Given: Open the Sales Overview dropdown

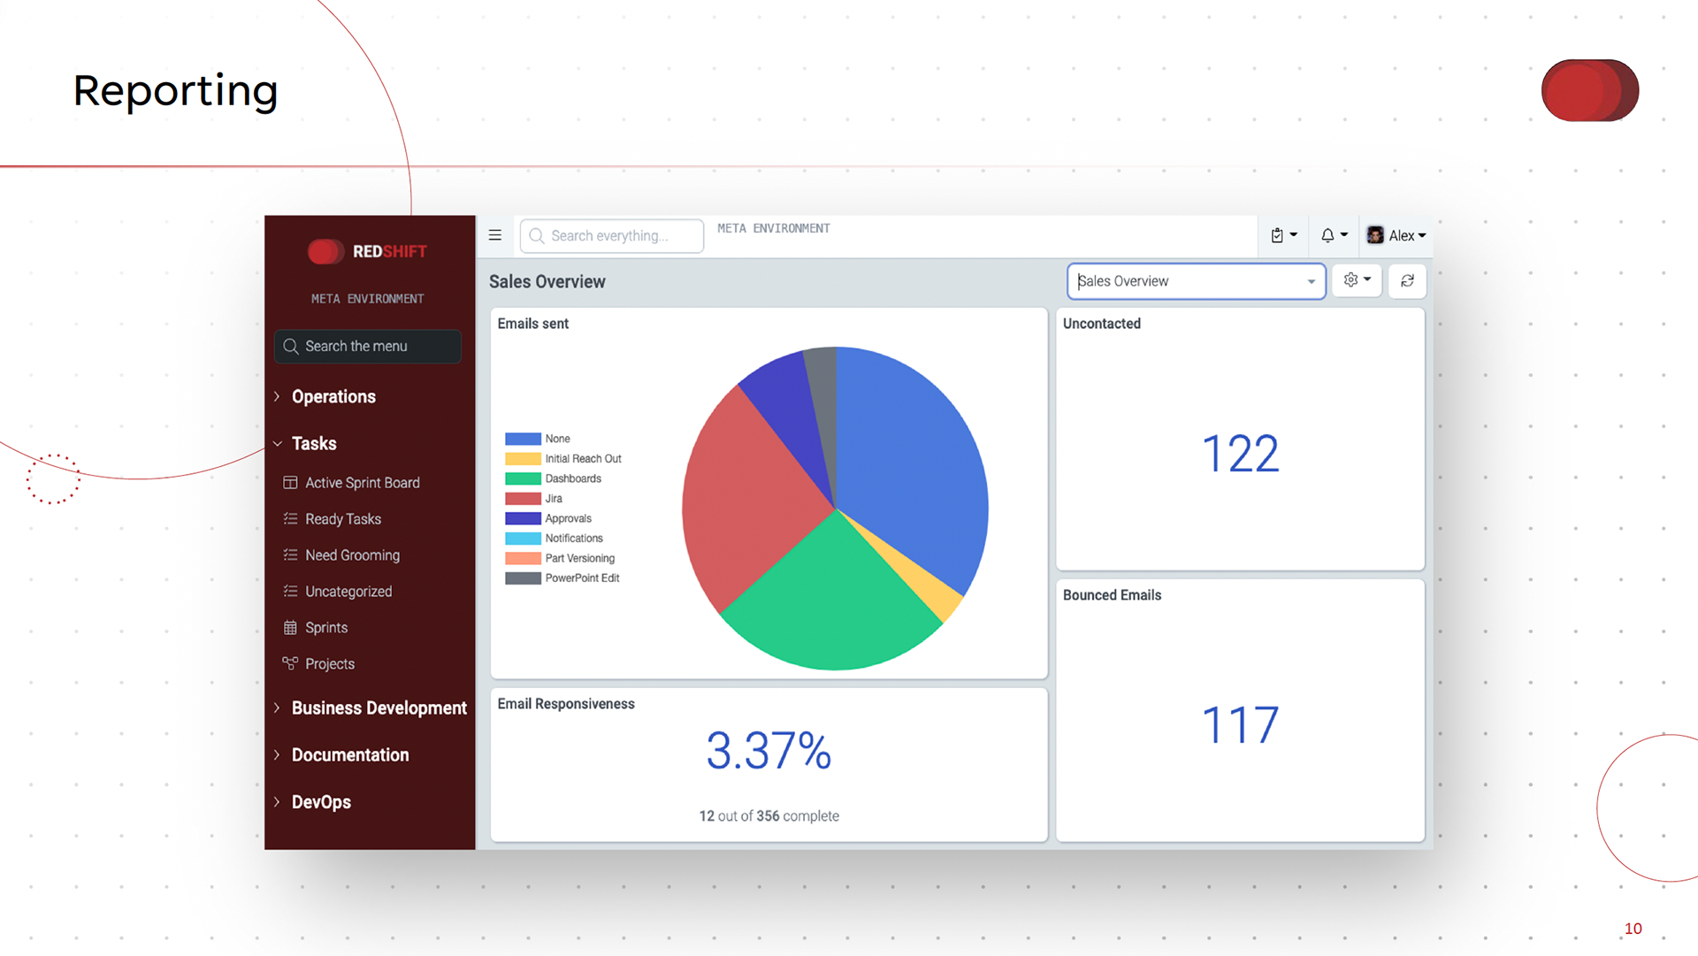Looking at the screenshot, I should 1195,281.
